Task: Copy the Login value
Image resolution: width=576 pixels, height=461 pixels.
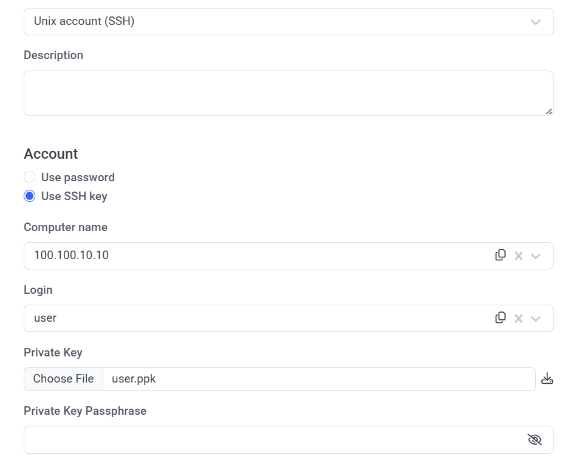Action: [501, 317]
